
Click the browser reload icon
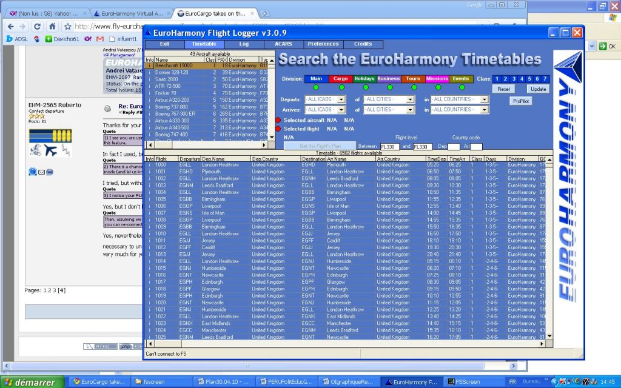37,27
